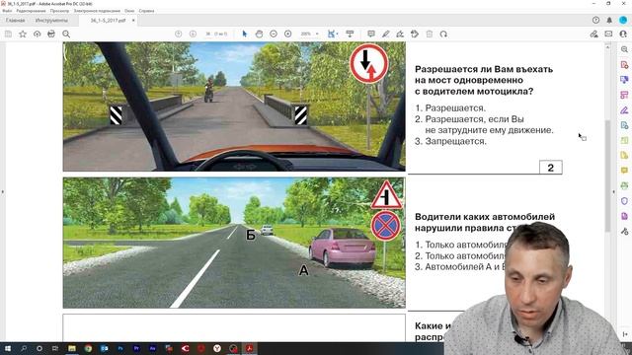Click the vertical scrollbar thumb
Viewport: 632px width, 355px height.
point(608,176)
